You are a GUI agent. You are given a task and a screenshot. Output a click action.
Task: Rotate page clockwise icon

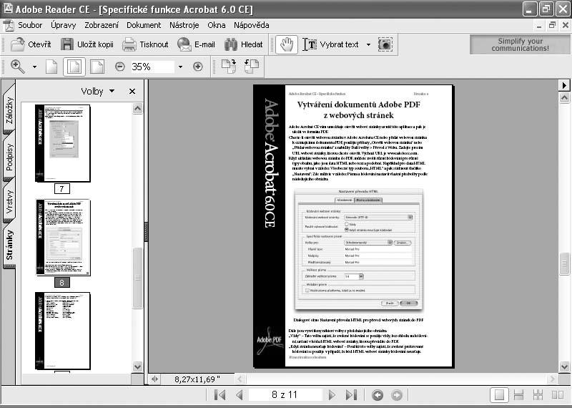click(x=229, y=67)
